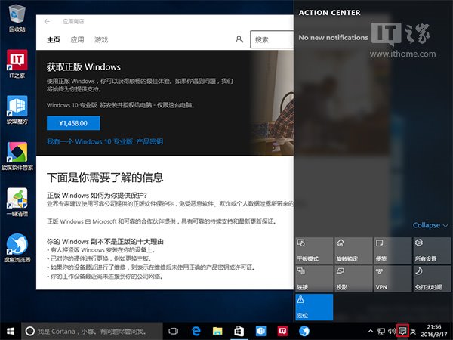Toggle the 平板模式 tablet mode quick action
453x340 pixels.
[314, 250]
